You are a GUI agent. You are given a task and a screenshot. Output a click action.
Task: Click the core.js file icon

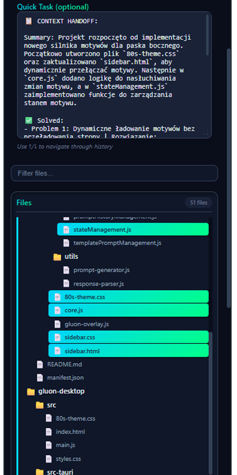click(57, 311)
